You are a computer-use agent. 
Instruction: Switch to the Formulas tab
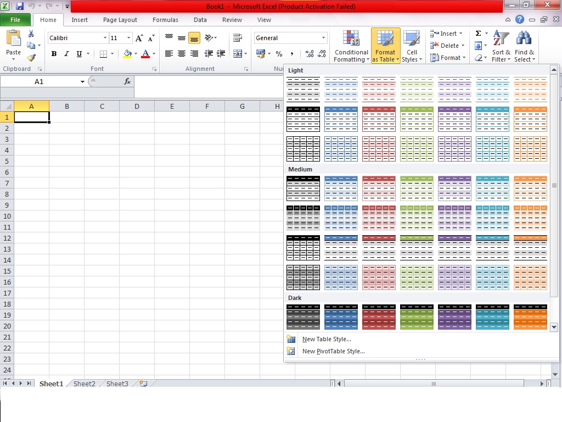(165, 20)
